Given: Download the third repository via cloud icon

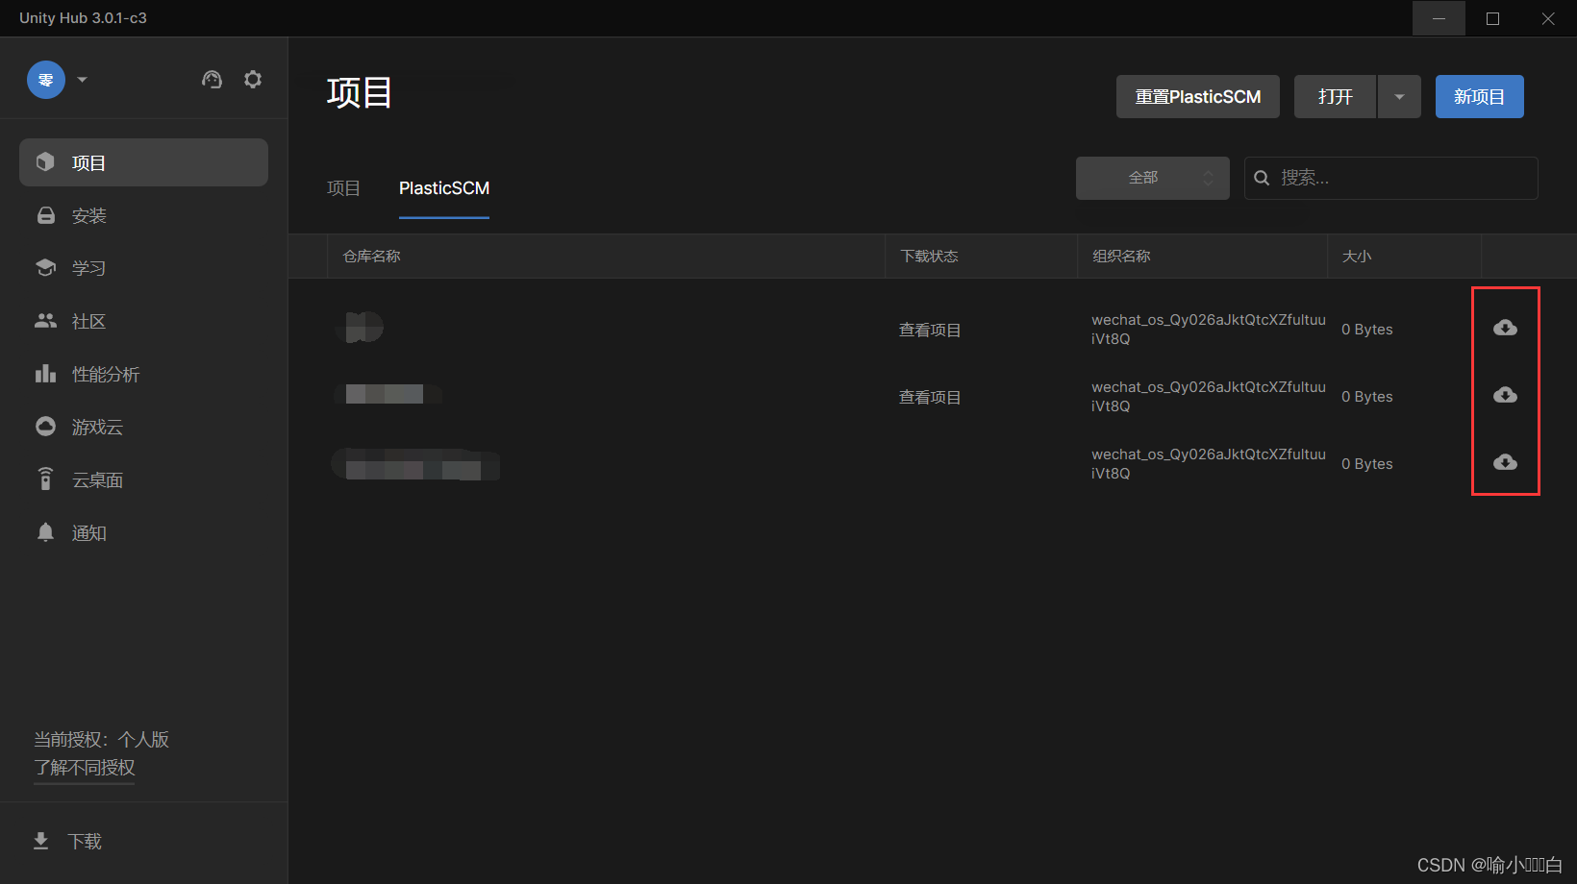Looking at the screenshot, I should [1505, 462].
